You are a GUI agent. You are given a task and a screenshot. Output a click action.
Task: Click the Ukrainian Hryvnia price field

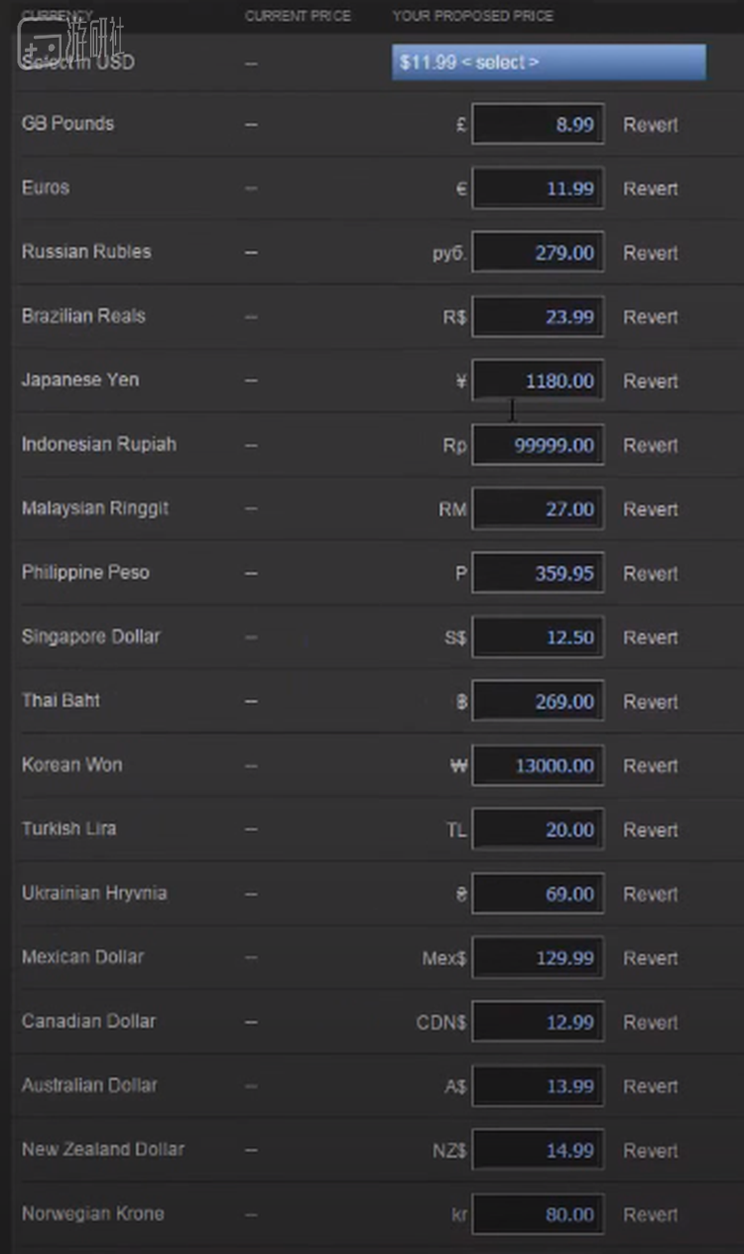click(538, 894)
